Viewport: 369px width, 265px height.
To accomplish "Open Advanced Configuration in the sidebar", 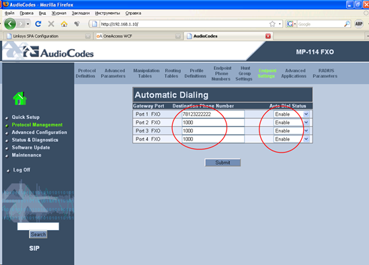I will (x=39, y=132).
